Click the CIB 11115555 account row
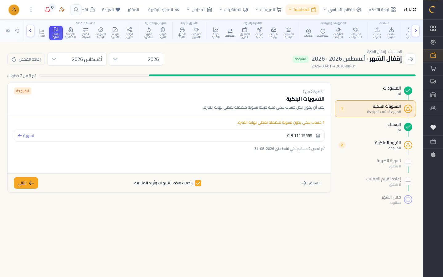The height and width of the screenshot is (277, 443). click(x=169, y=135)
